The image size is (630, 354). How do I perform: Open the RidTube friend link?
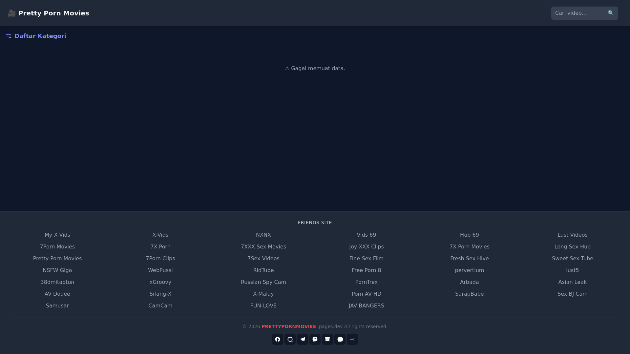pyautogui.click(x=263, y=270)
